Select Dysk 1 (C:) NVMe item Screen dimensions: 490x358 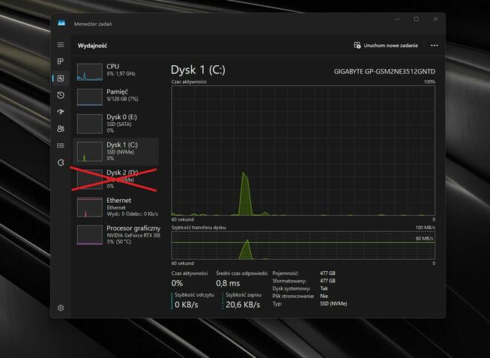118,151
